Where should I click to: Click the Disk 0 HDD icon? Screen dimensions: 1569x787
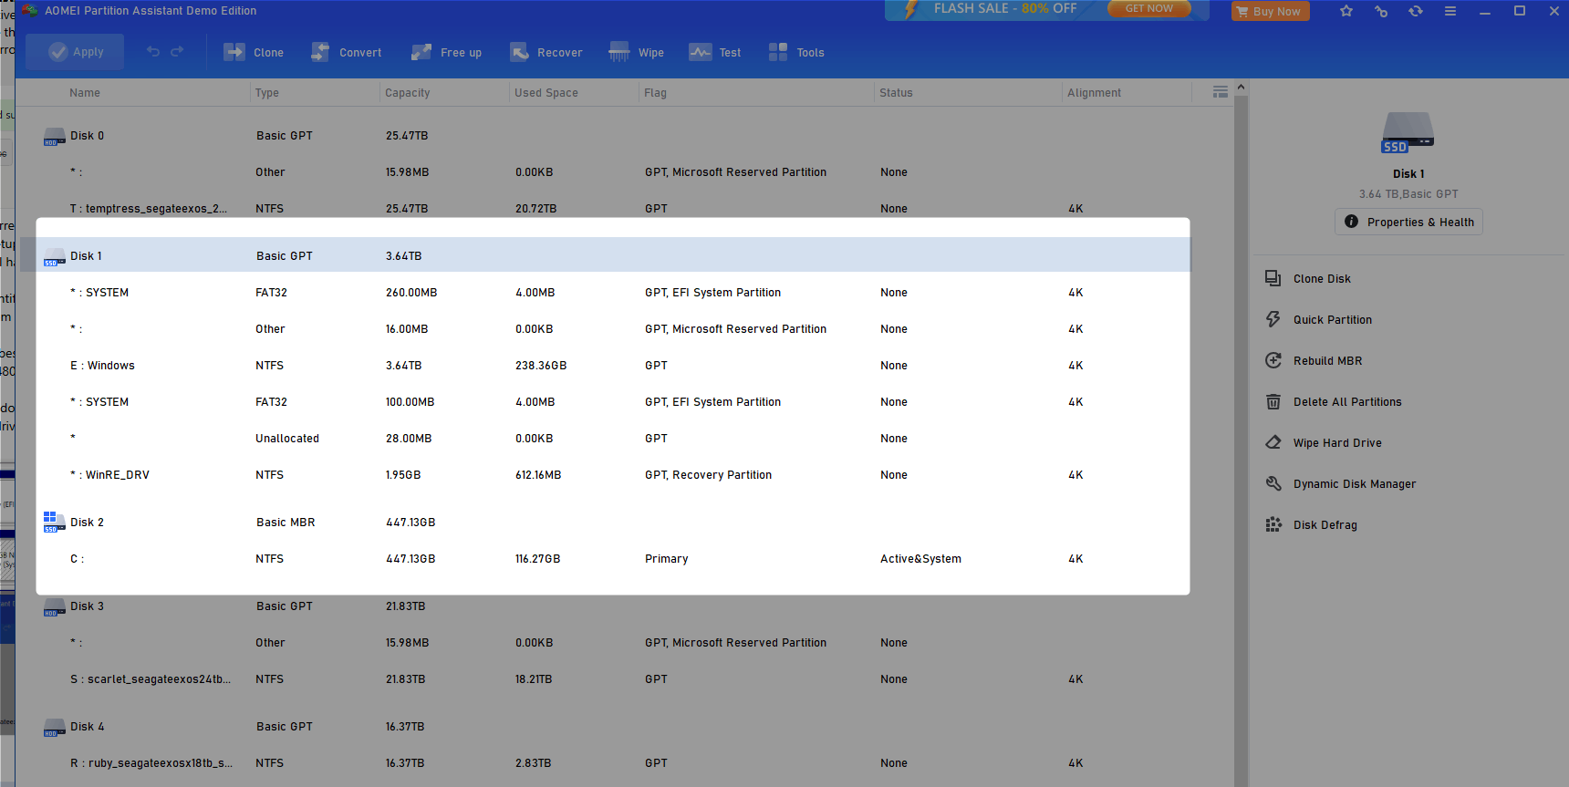coord(54,137)
